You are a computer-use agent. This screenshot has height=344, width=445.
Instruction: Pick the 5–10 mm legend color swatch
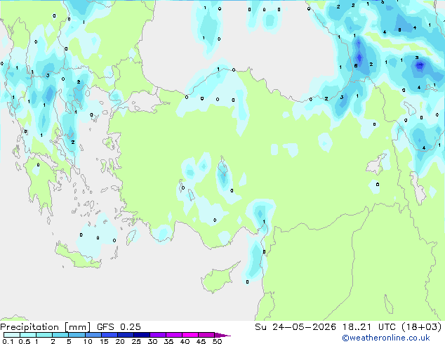(77, 335)
